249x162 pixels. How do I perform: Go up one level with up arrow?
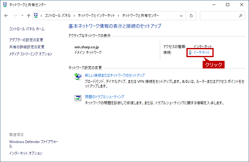pos(29,16)
